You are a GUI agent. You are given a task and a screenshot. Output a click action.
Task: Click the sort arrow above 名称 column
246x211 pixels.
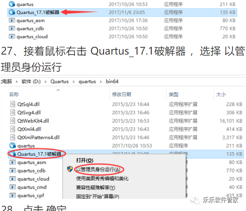pyautogui.click(x=58, y=90)
